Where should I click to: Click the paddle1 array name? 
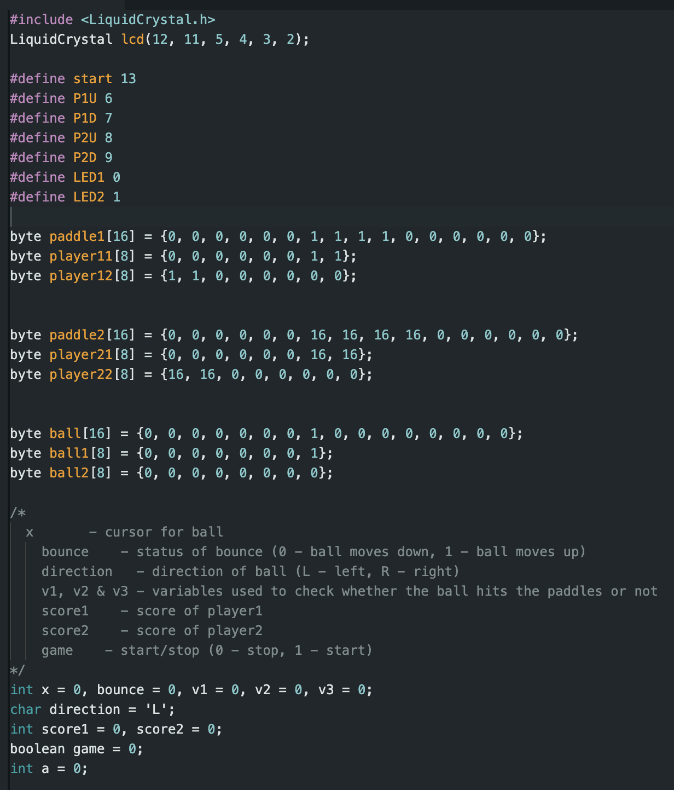[77, 237]
